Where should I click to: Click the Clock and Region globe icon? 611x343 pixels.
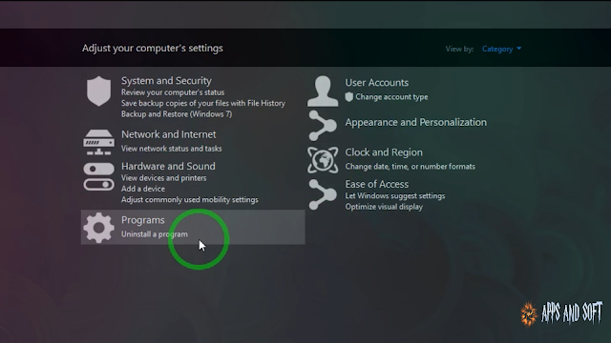(323, 160)
